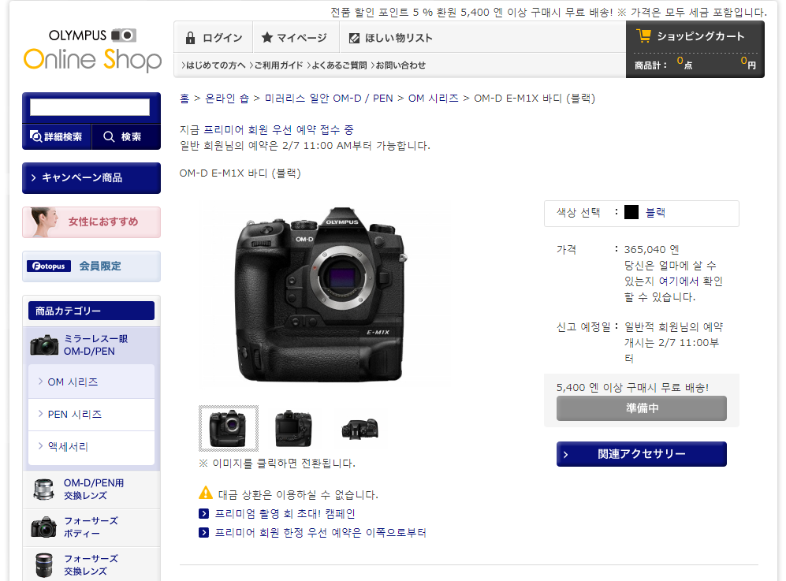The image size is (786, 581).
Task: Select the front-view camera thumbnail
Action: (x=229, y=429)
